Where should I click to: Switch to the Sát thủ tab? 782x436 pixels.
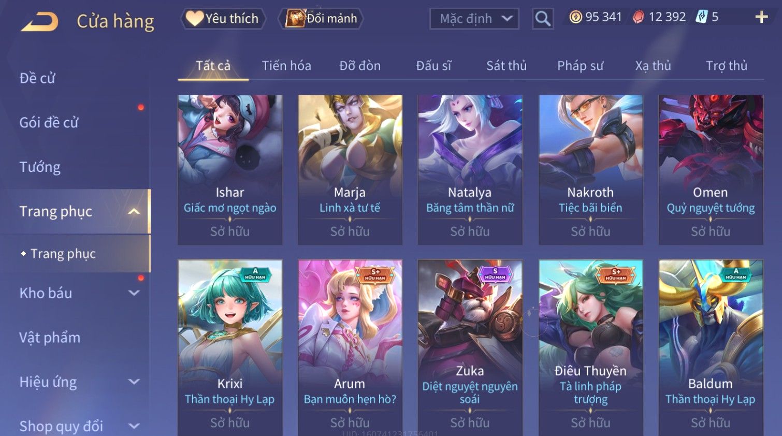[506, 66]
